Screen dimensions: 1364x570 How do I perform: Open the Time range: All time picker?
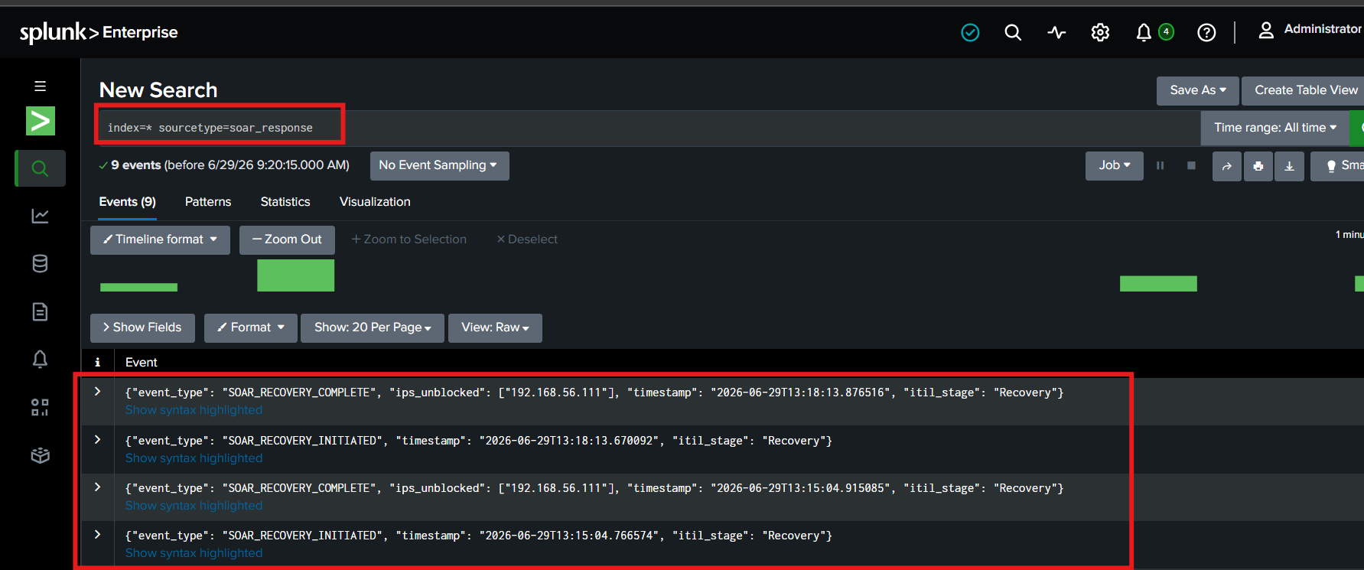point(1274,128)
